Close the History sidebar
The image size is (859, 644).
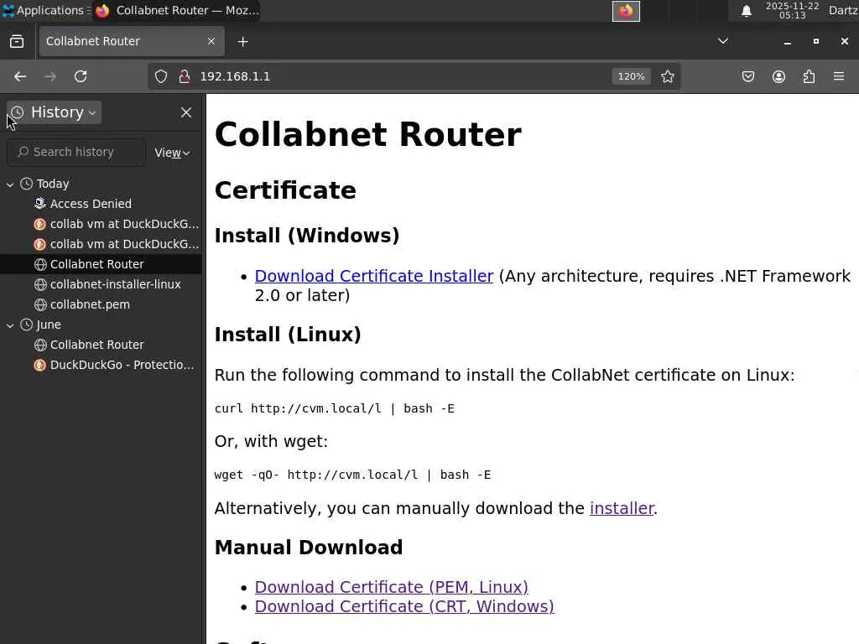point(186,112)
